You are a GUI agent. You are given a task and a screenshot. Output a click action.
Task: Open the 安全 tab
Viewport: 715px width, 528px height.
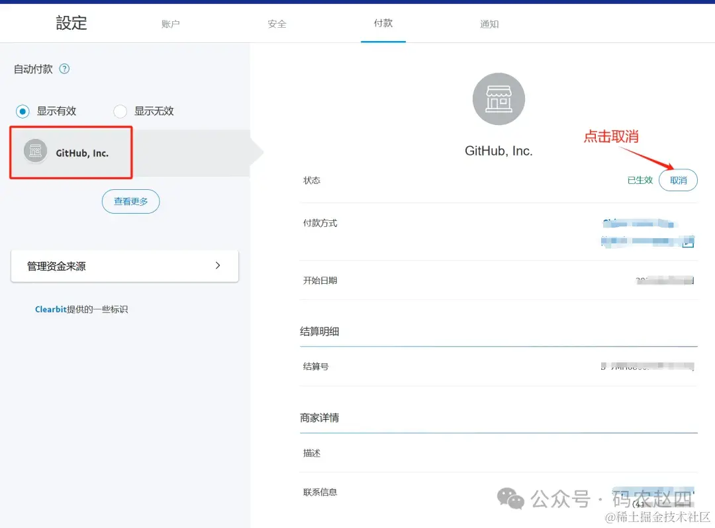tap(277, 24)
